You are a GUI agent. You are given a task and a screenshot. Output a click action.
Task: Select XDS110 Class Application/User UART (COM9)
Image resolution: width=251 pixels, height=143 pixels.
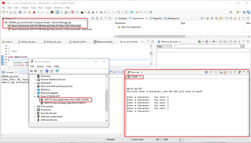(67, 100)
